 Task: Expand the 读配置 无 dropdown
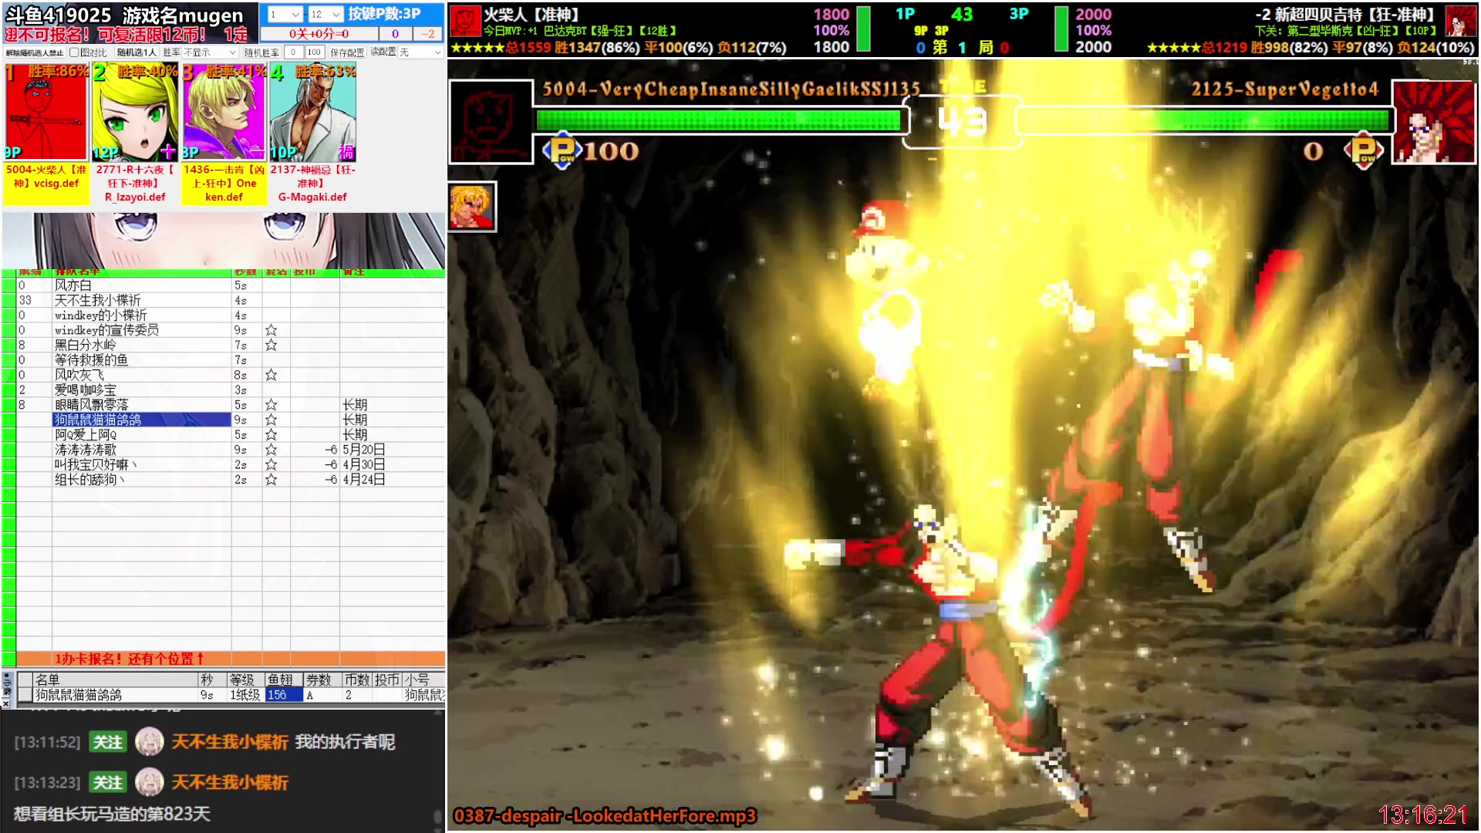[420, 52]
